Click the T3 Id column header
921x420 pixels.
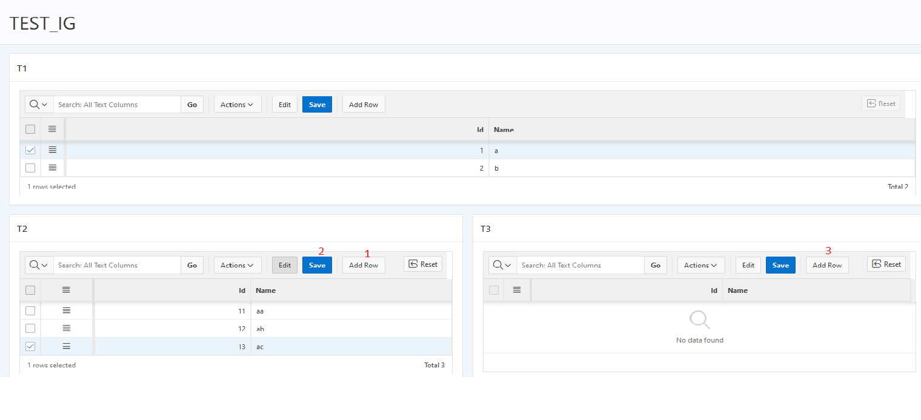627,290
